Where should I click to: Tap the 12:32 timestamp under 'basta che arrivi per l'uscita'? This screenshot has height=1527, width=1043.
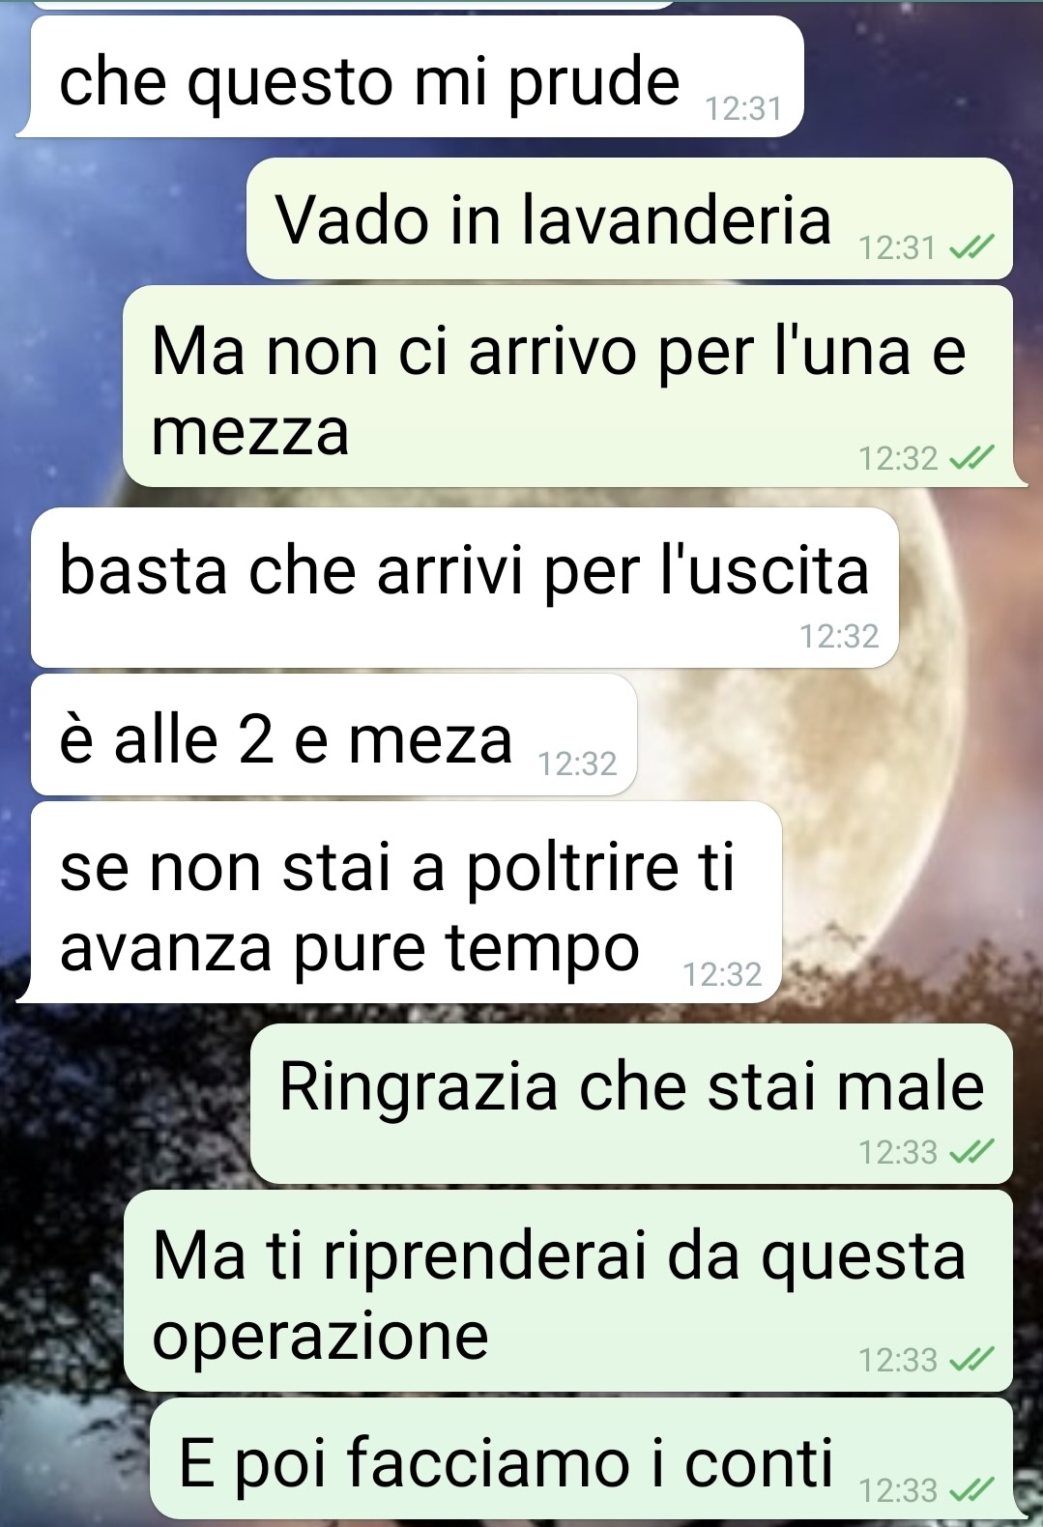click(x=839, y=636)
